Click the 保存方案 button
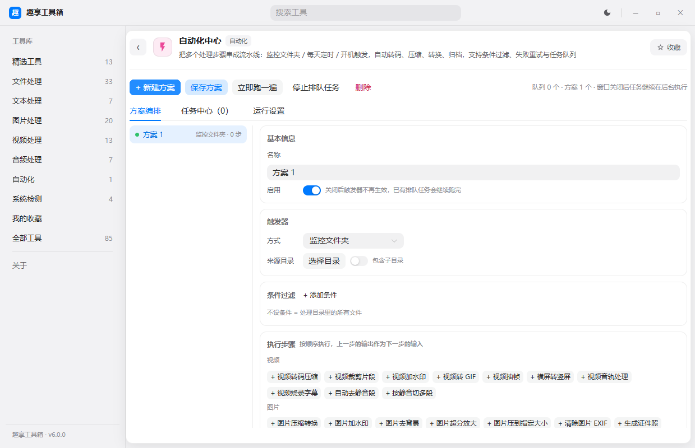Viewport: 695px width, 448px height. [206, 87]
